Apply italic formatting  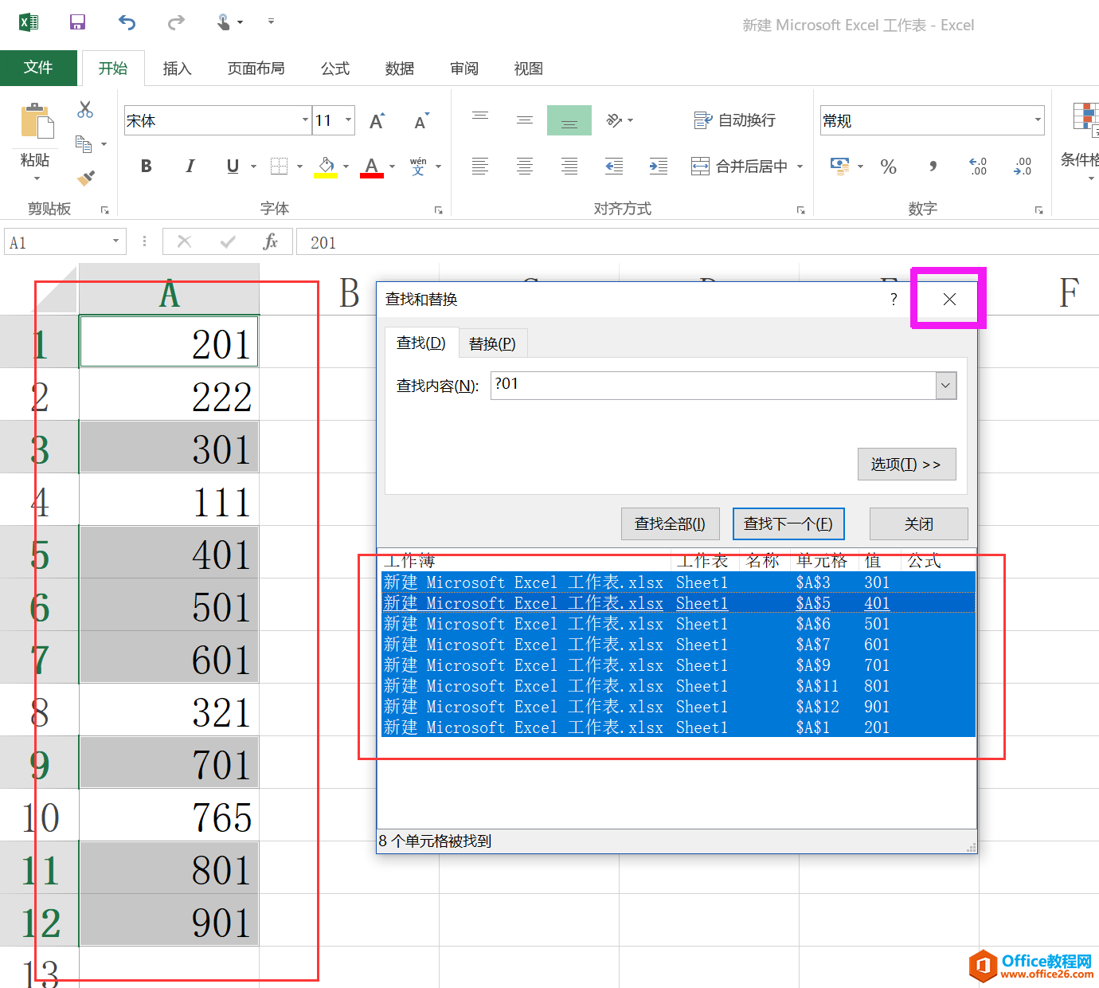tap(190, 167)
